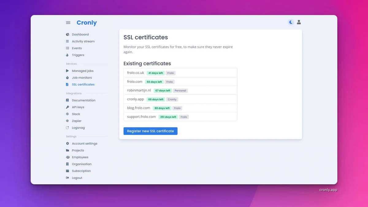368x207 pixels.
Task: Click Register new SSL certificate button
Action: tap(151, 131)
